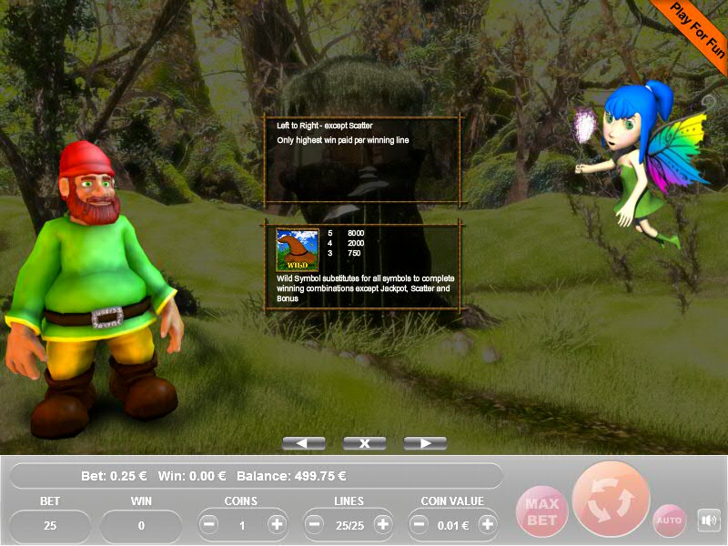
Task: Increase the active lines count
Action: point(382,525)
